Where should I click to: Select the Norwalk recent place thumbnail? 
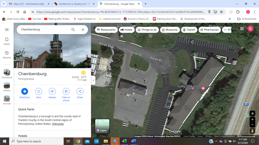pos(7,100)
